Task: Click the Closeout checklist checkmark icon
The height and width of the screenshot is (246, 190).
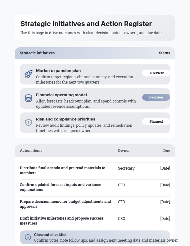Action: coord(28,237)
